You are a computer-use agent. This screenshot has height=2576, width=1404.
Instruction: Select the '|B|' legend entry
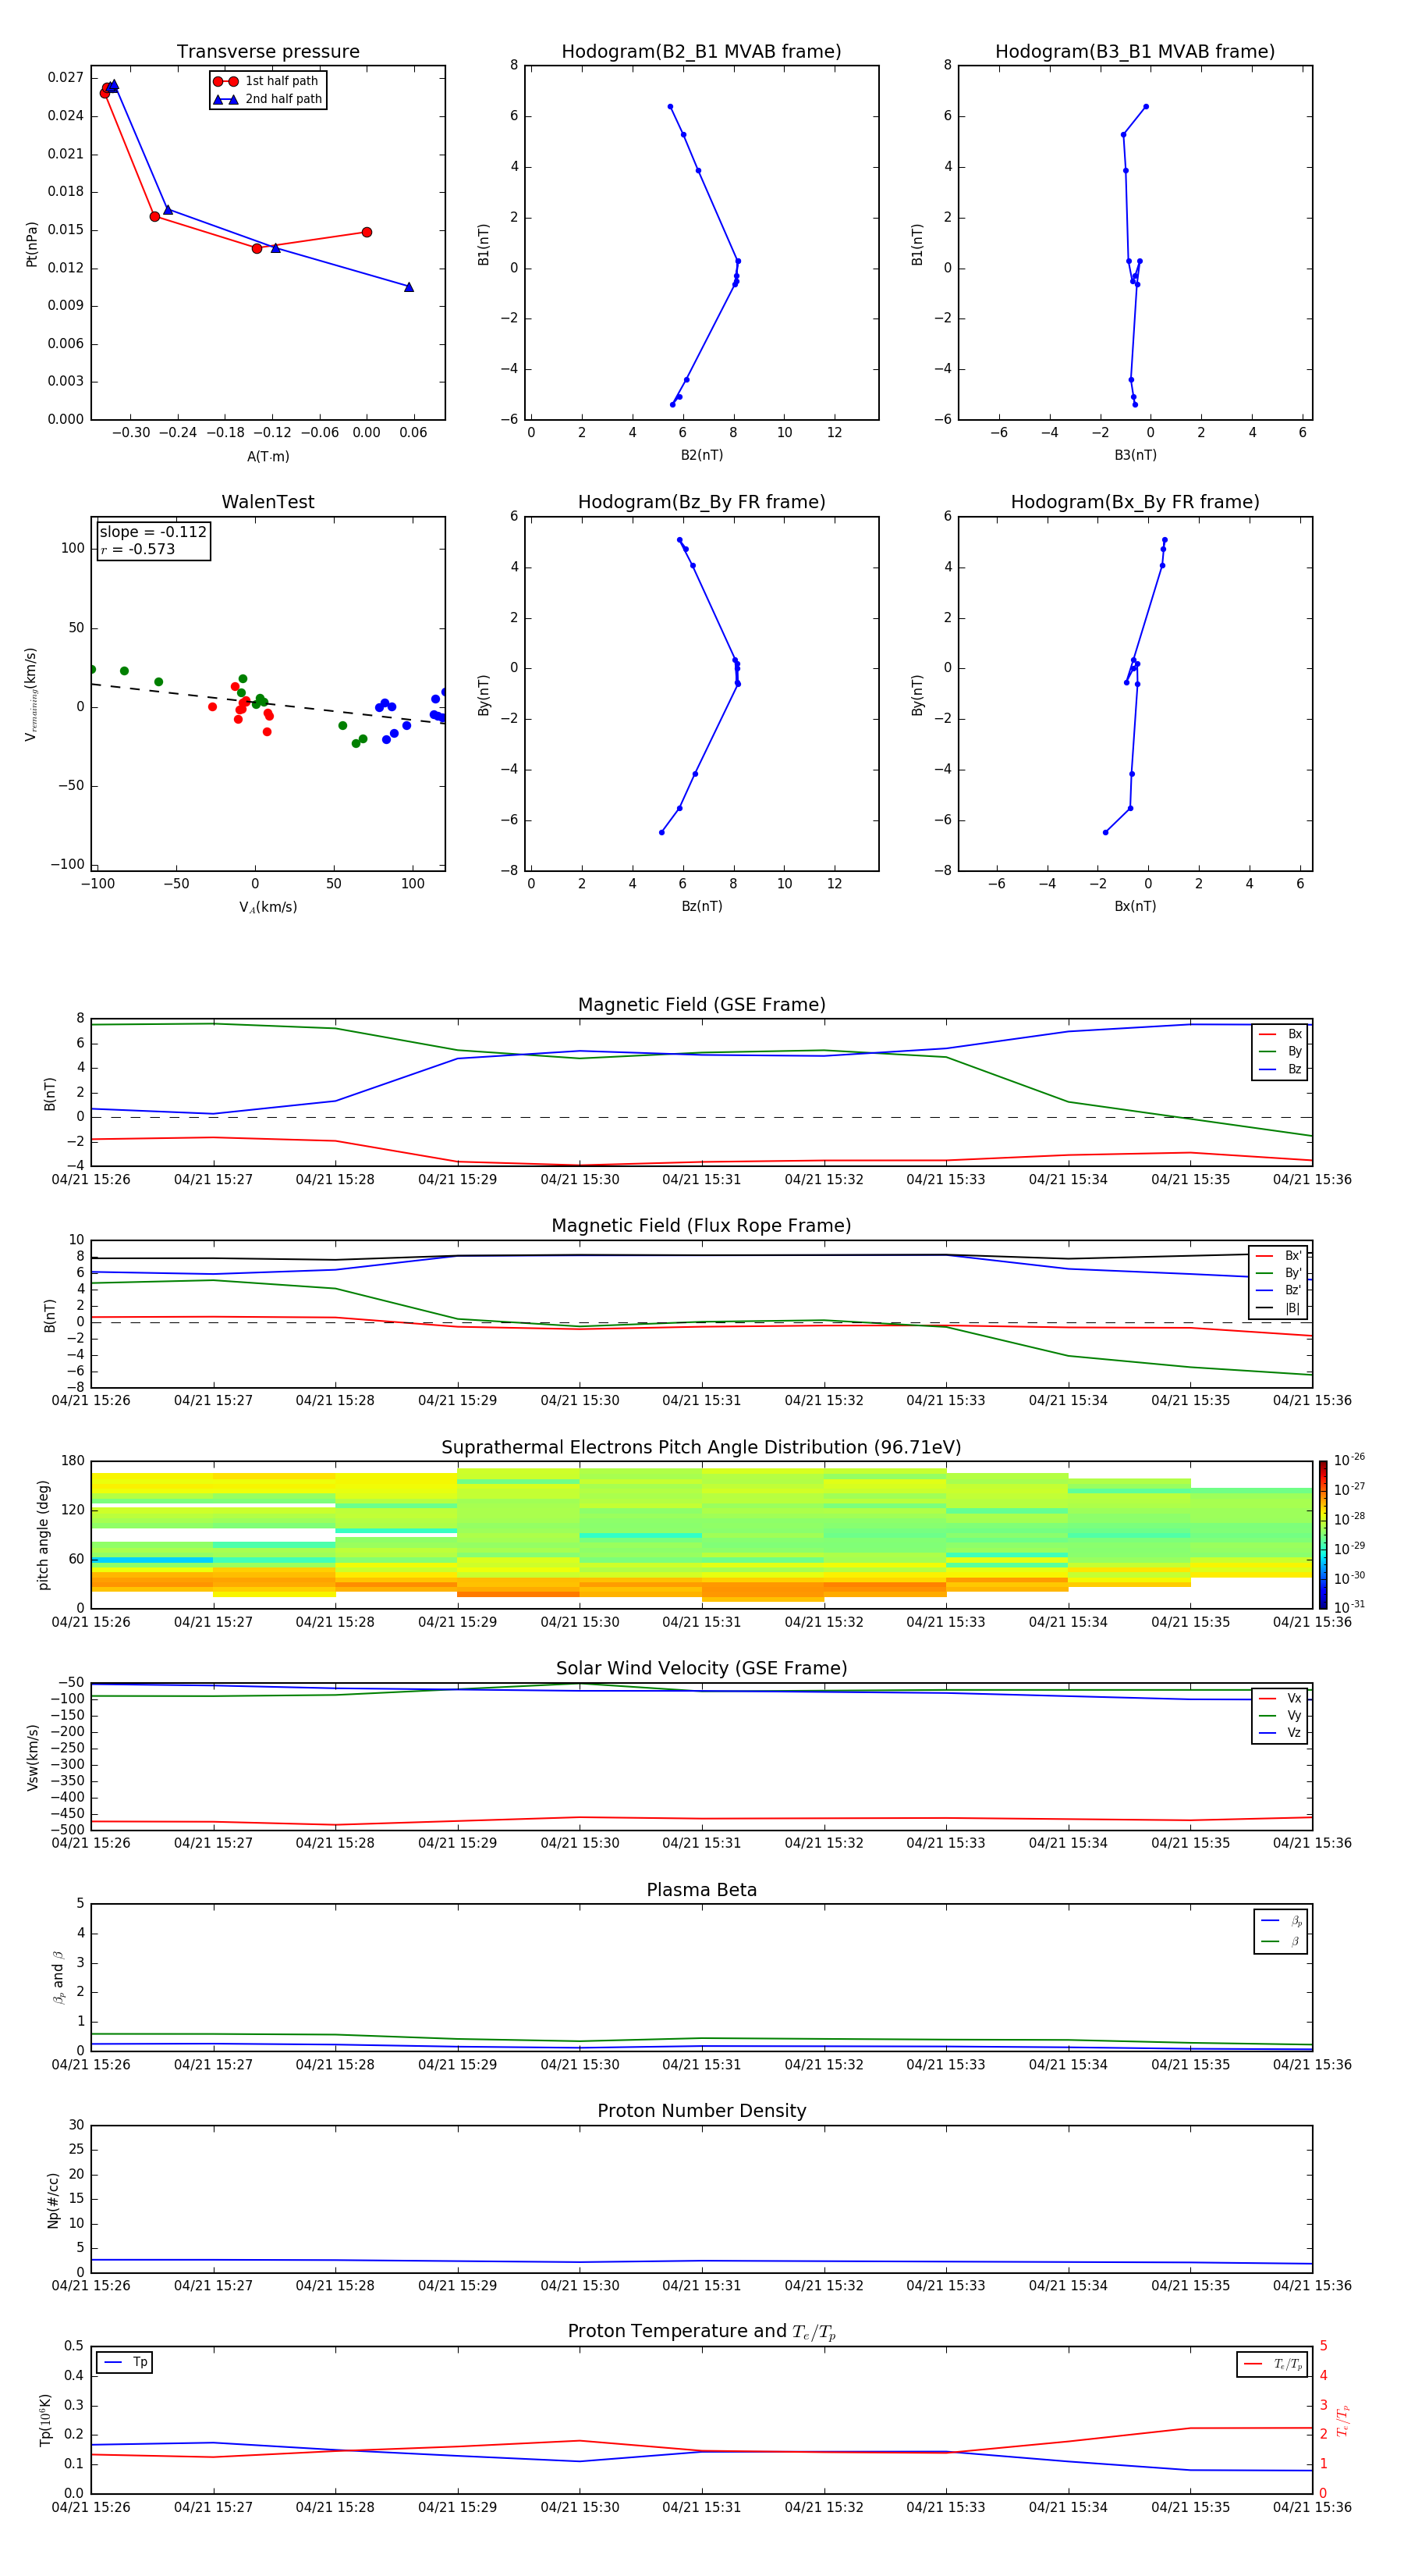pos(1278,1308)
